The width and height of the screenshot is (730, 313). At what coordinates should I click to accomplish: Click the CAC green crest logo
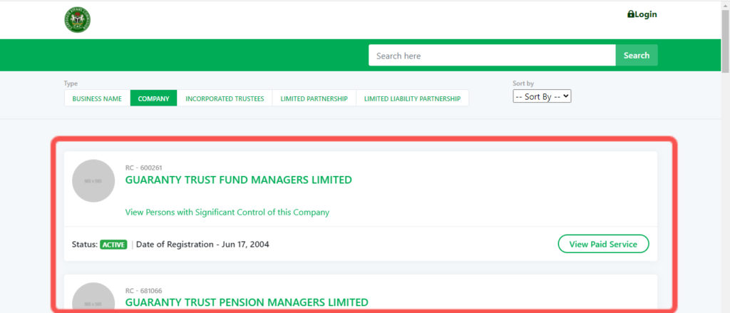coord(77,19)
